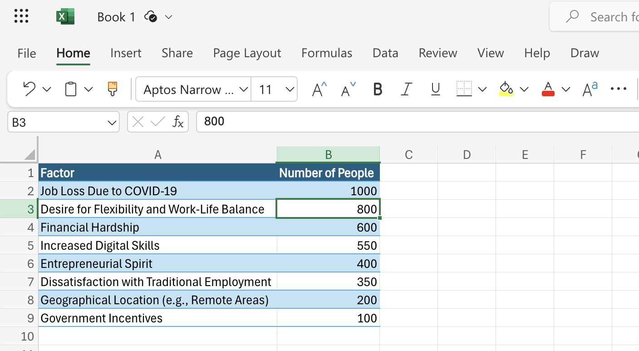Increase the font size

(x=318, y=89)
